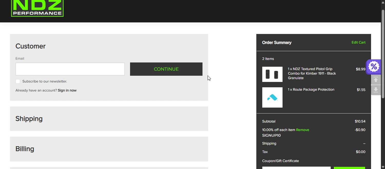Open the Sign in now link
The width and height of the screenshot is (385, 169).
67,90
